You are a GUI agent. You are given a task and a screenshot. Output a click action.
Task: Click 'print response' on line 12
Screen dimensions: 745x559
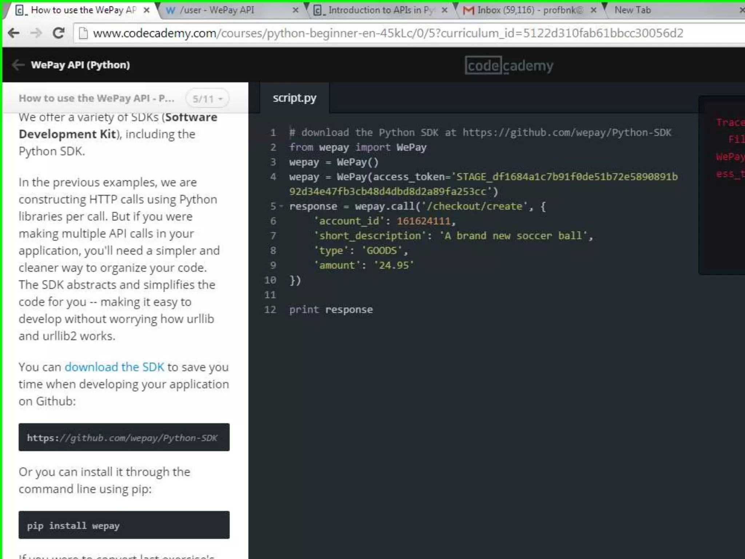331,310
